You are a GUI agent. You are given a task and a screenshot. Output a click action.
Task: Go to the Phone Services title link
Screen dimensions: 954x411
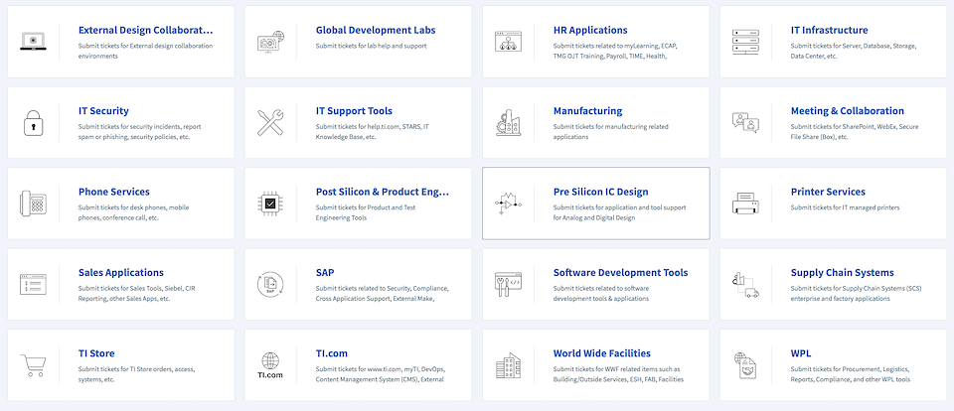pyautogui.click(x=113, y=192)
